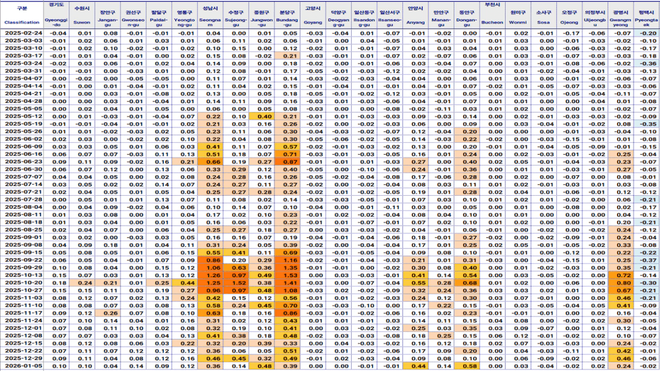660x371 pixels.
Task: Click the Bundang-gu column header
Action: (x=291, y=15)
